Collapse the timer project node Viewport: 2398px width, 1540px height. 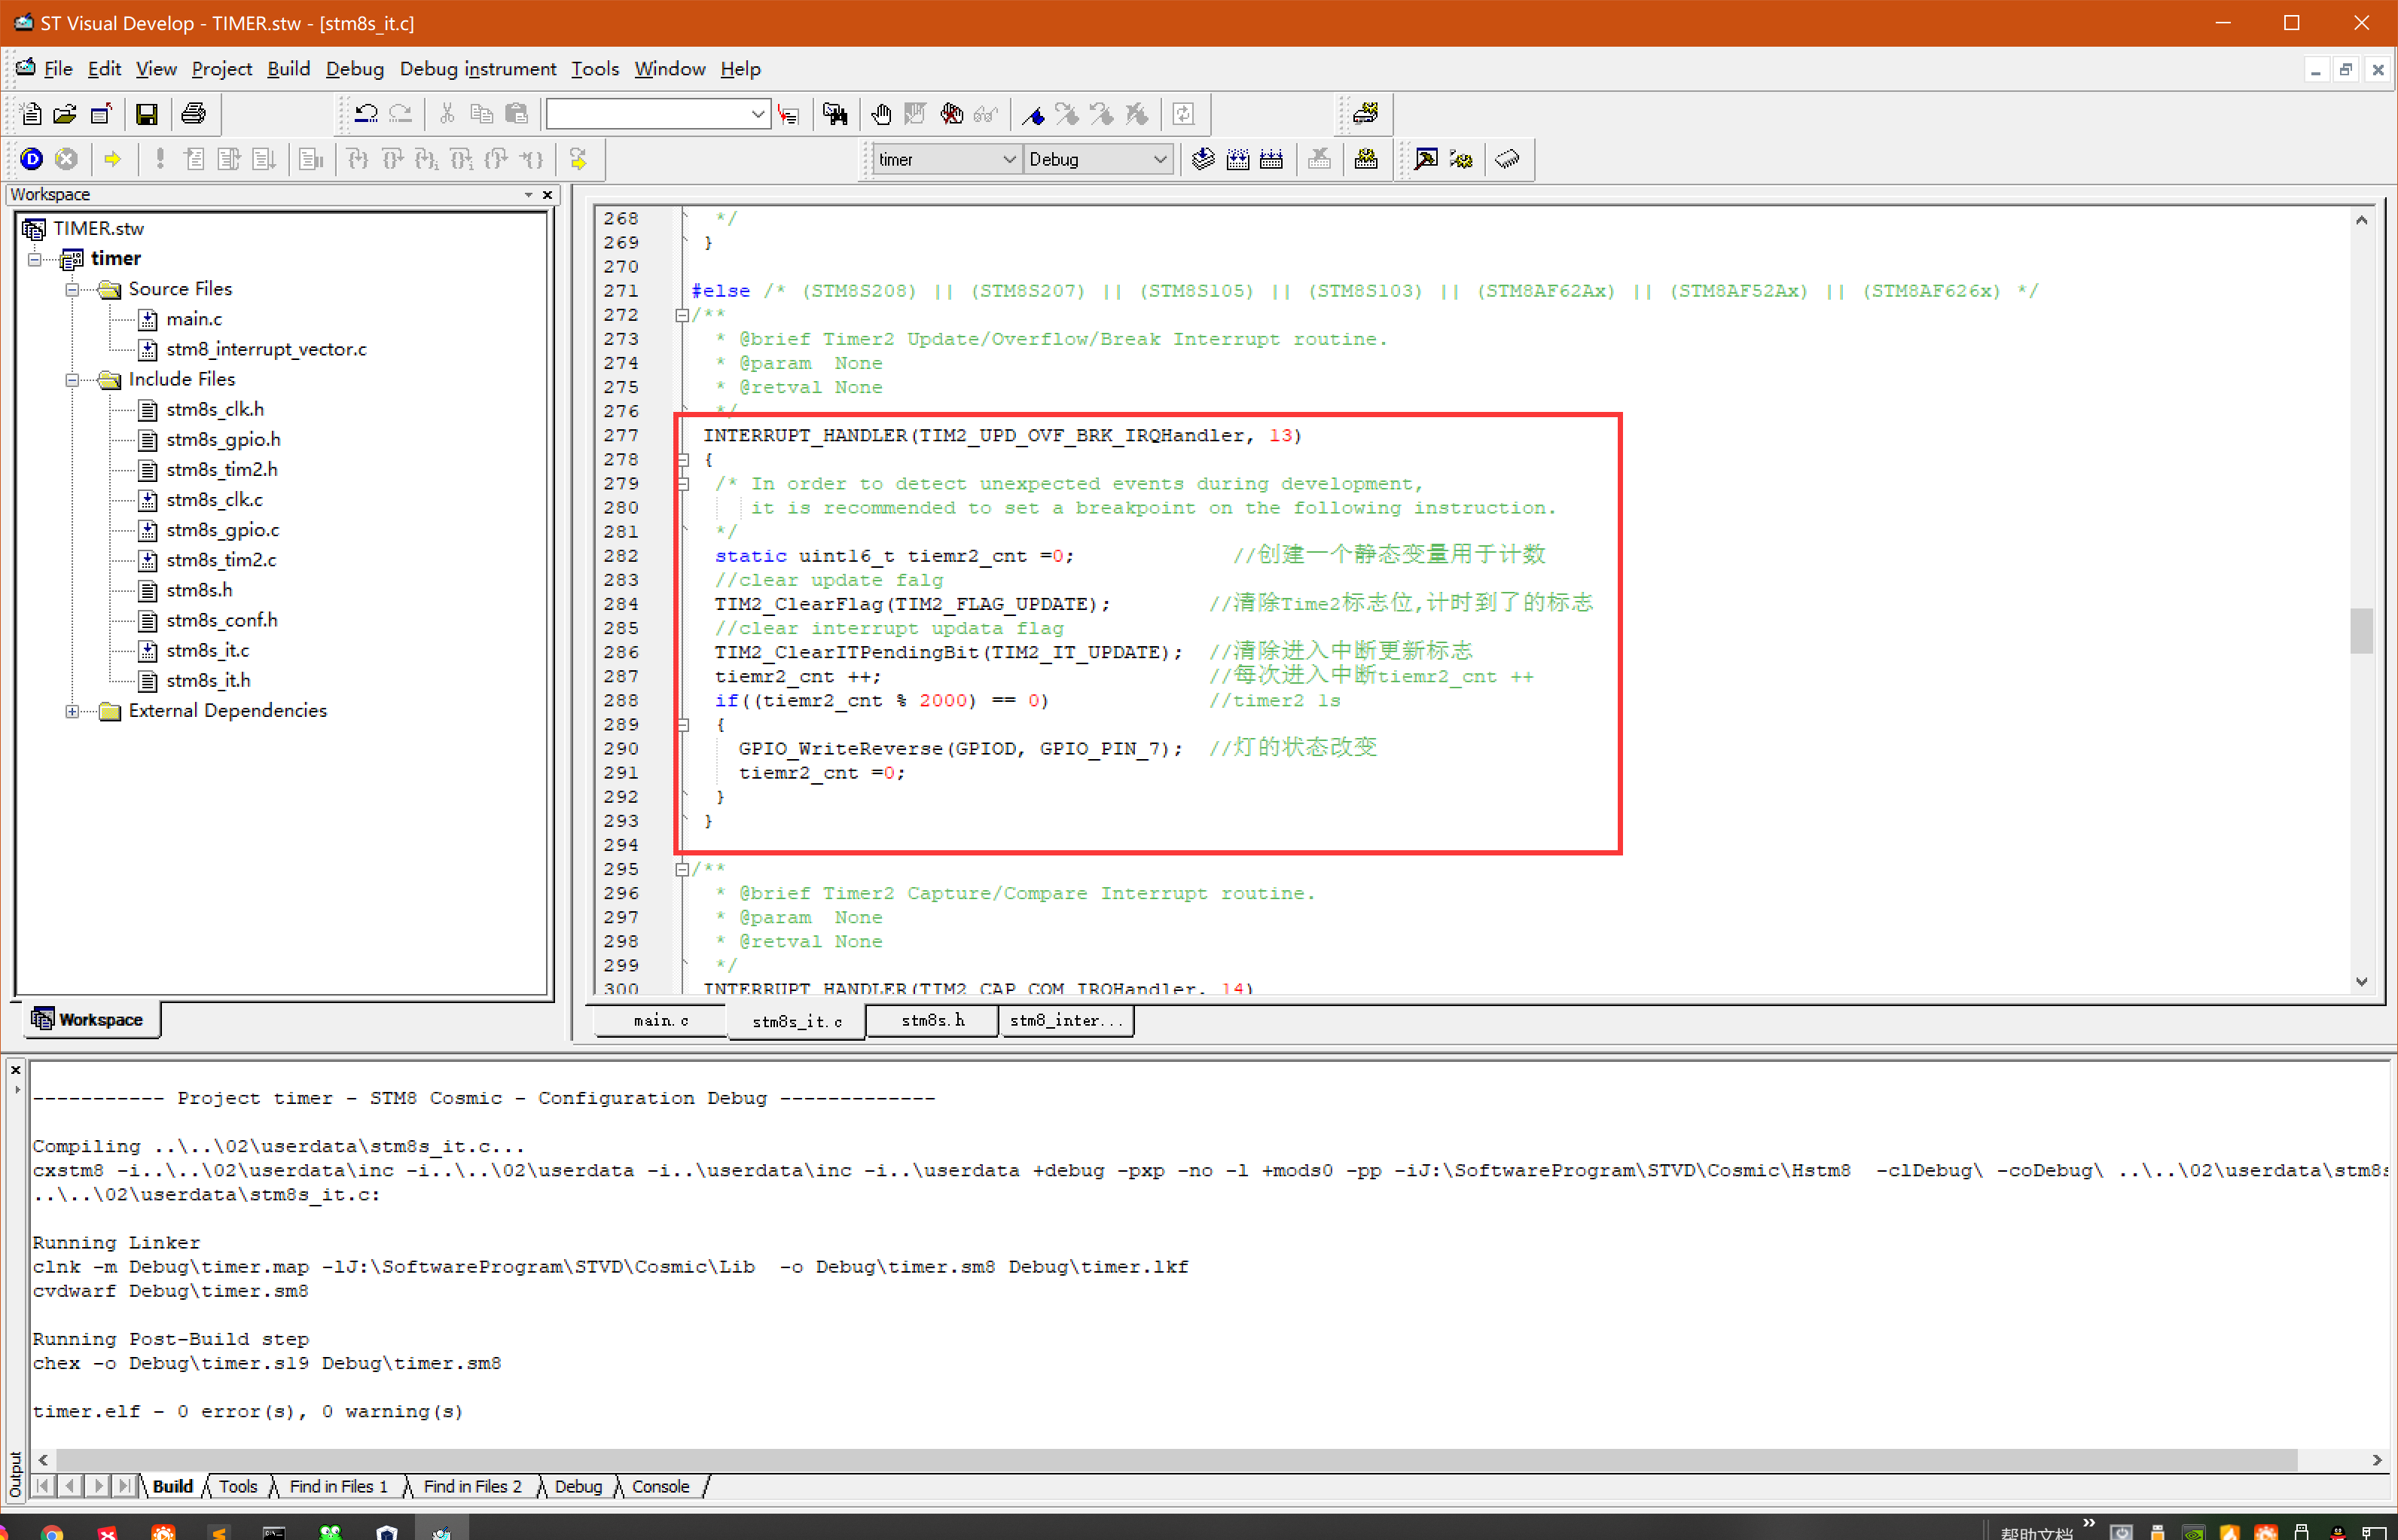tap(35, 259)
